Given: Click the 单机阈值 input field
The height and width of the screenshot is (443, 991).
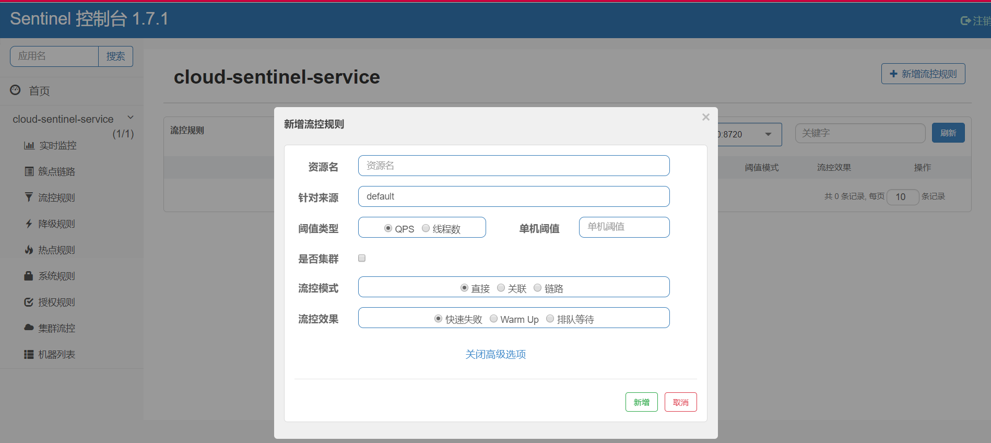Looking at the screenshot, I should pos(624,227).
